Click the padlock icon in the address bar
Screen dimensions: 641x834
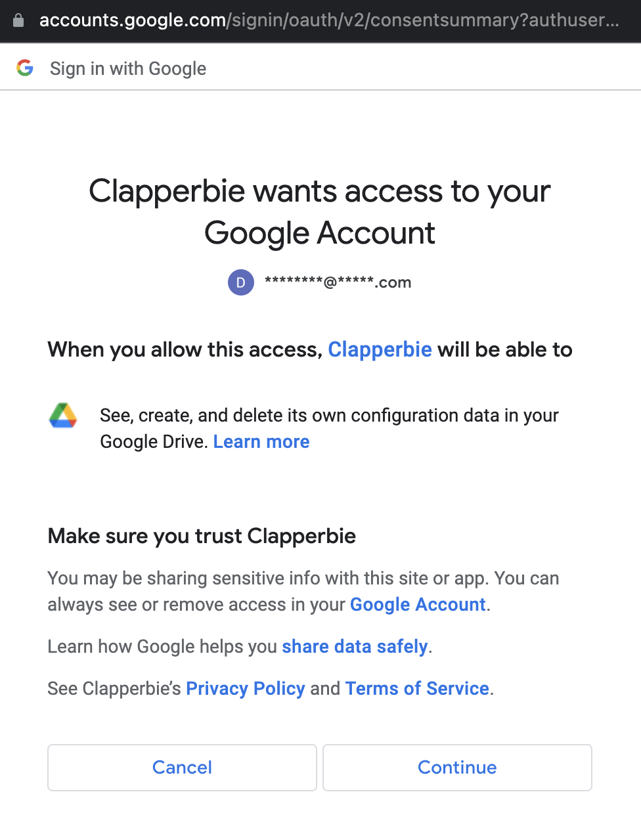(x=18, y=20)
